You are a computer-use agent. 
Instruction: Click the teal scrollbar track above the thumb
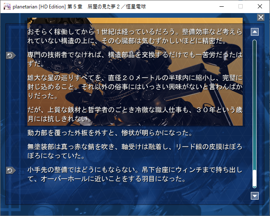click(x=254, y=105)
